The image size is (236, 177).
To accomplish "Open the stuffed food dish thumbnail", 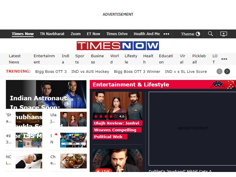I will tap(73, 161).
